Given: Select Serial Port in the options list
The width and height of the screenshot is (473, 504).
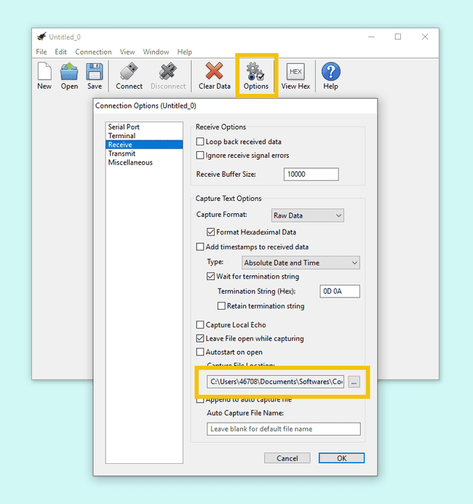Looking at the screenshot, I should (124, 127).
